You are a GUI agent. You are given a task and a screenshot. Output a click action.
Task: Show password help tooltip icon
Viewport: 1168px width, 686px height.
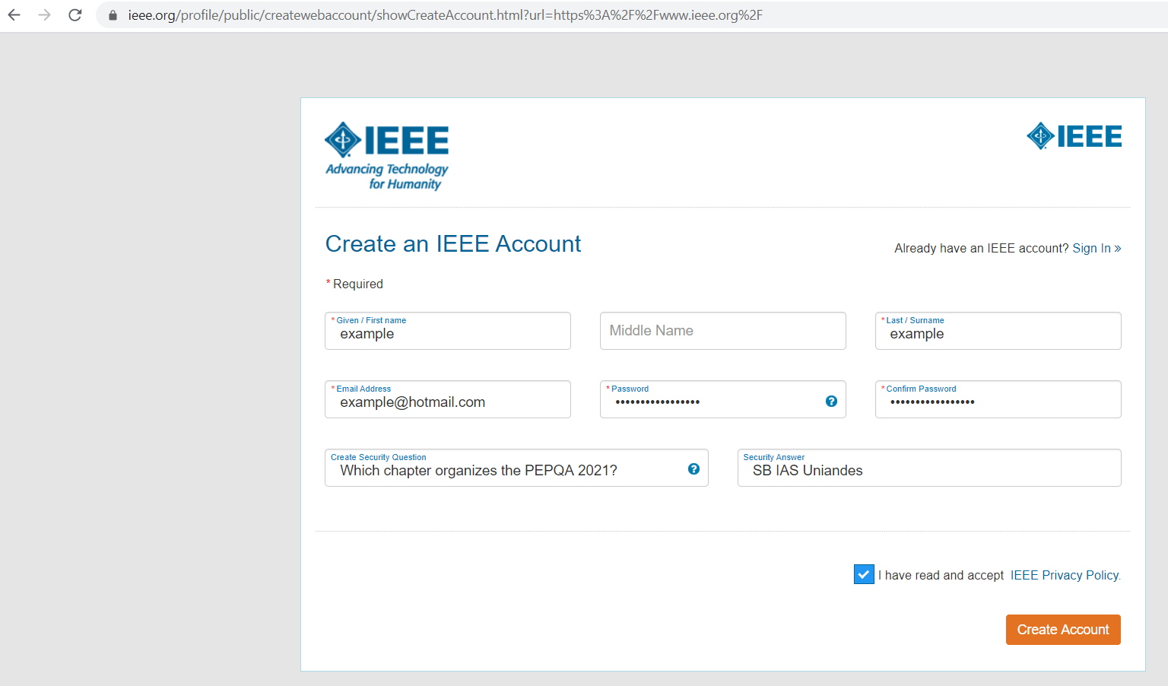(831, 402)
